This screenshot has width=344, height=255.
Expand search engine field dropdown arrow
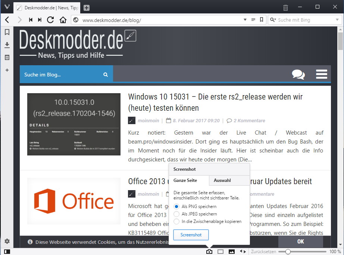[337, 20]
